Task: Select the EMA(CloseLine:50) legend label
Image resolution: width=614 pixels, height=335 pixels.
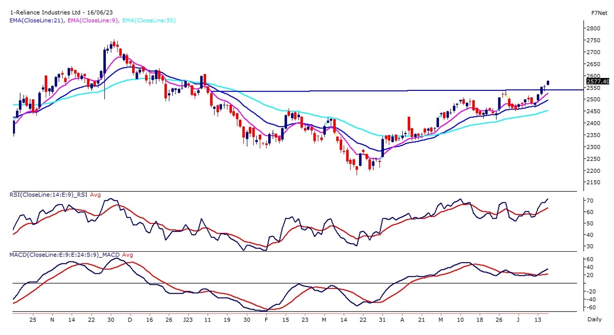Action: click(149, 20)
